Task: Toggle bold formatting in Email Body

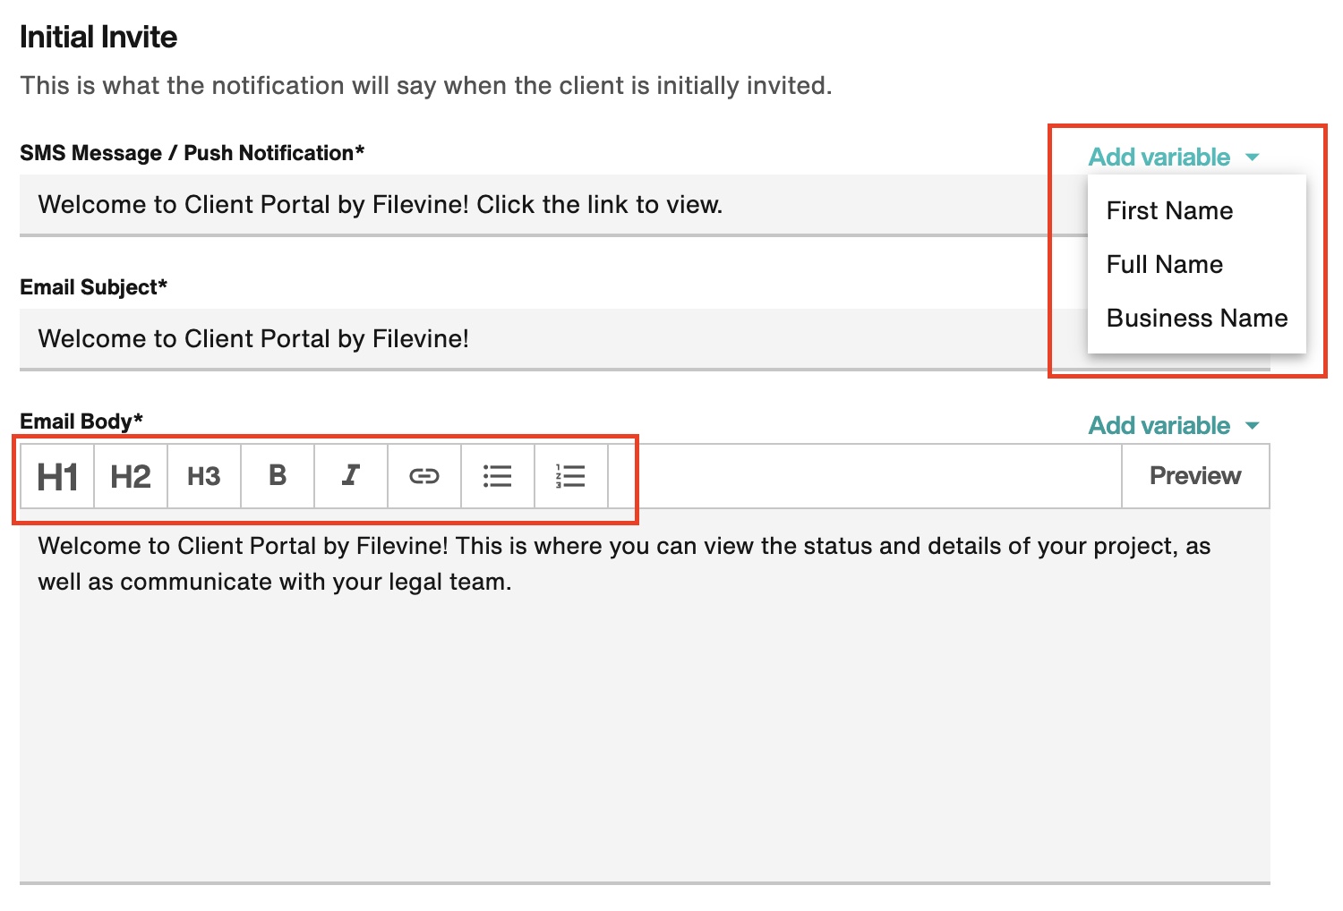Action: tap(278, 476)
